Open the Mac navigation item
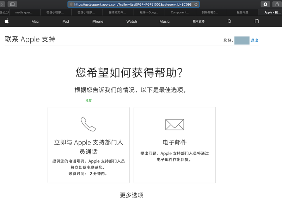The width and height of the screenshot is (282, 201). coord(35,22)
